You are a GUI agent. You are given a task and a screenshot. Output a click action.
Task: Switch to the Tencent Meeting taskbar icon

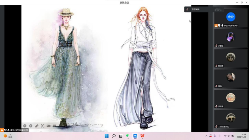pos(135,136)
